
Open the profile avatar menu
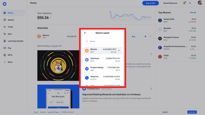[200, 3]
